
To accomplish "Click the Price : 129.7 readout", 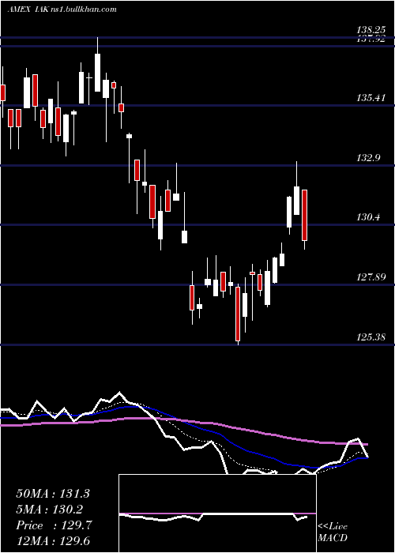I will click(x=55, y=525).
